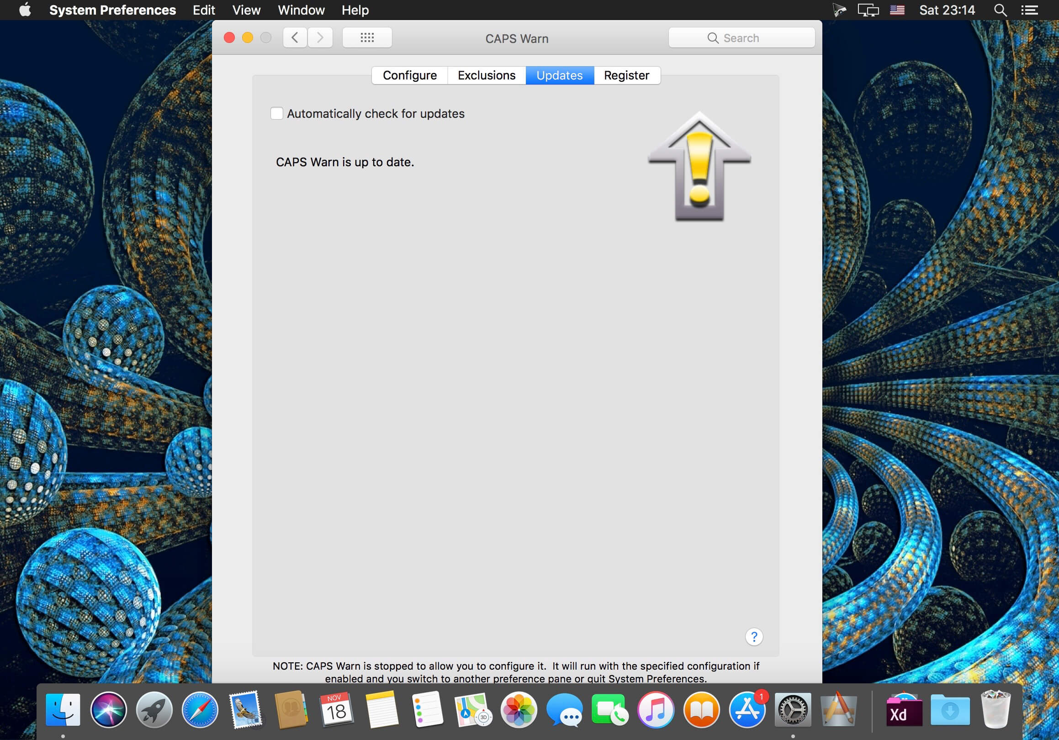Screen dimensions: 1059x740
Task: Enable Automatically check for updates checkbox
Action: 277,113
